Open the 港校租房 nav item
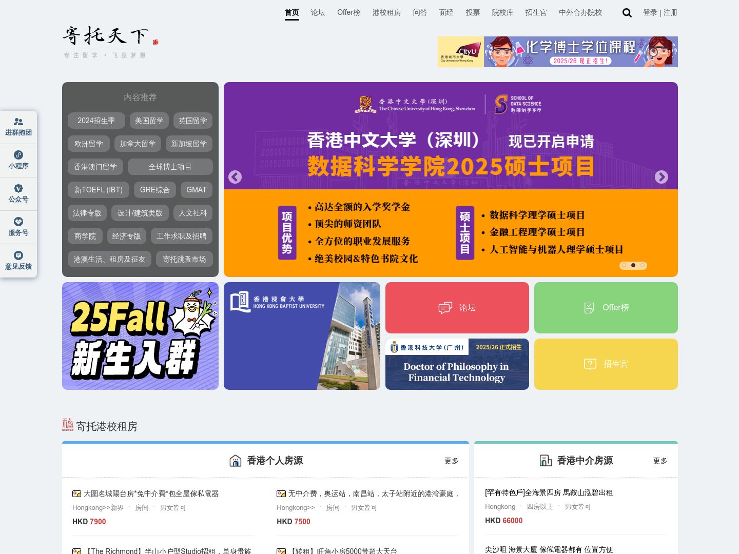 386,13
